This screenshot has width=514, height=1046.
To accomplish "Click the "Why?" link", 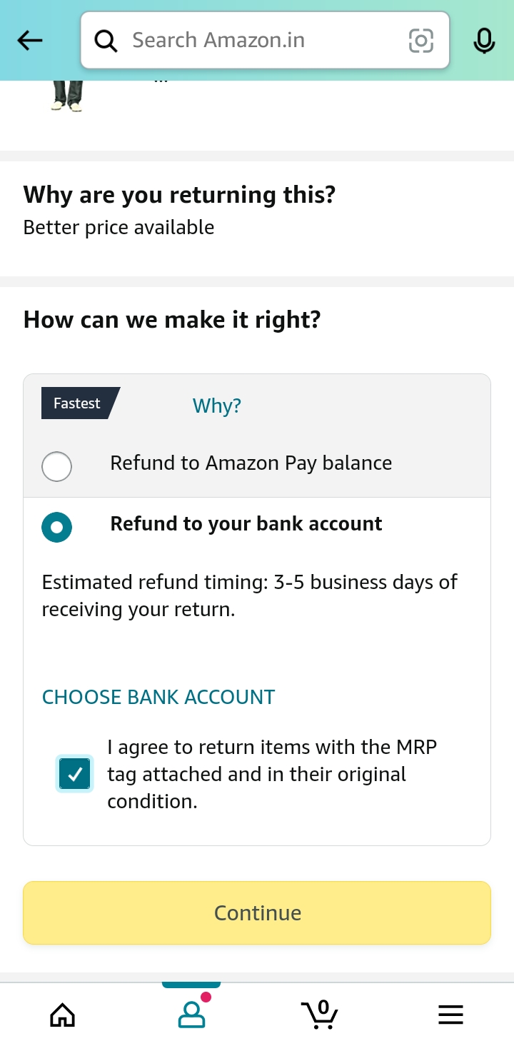I will point(217,406).
